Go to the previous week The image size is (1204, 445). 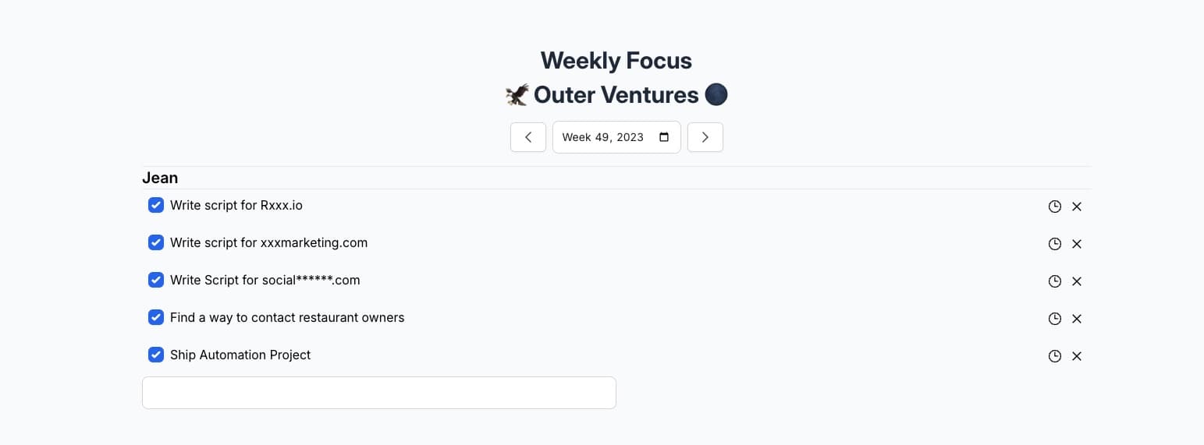pyautogui.click(x=528, y=137)
